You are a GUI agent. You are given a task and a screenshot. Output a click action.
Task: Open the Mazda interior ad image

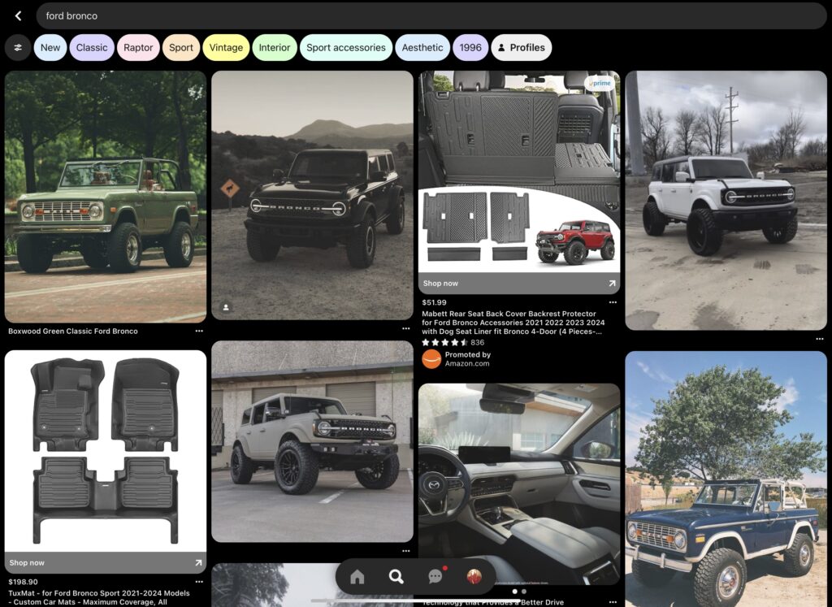519,484
